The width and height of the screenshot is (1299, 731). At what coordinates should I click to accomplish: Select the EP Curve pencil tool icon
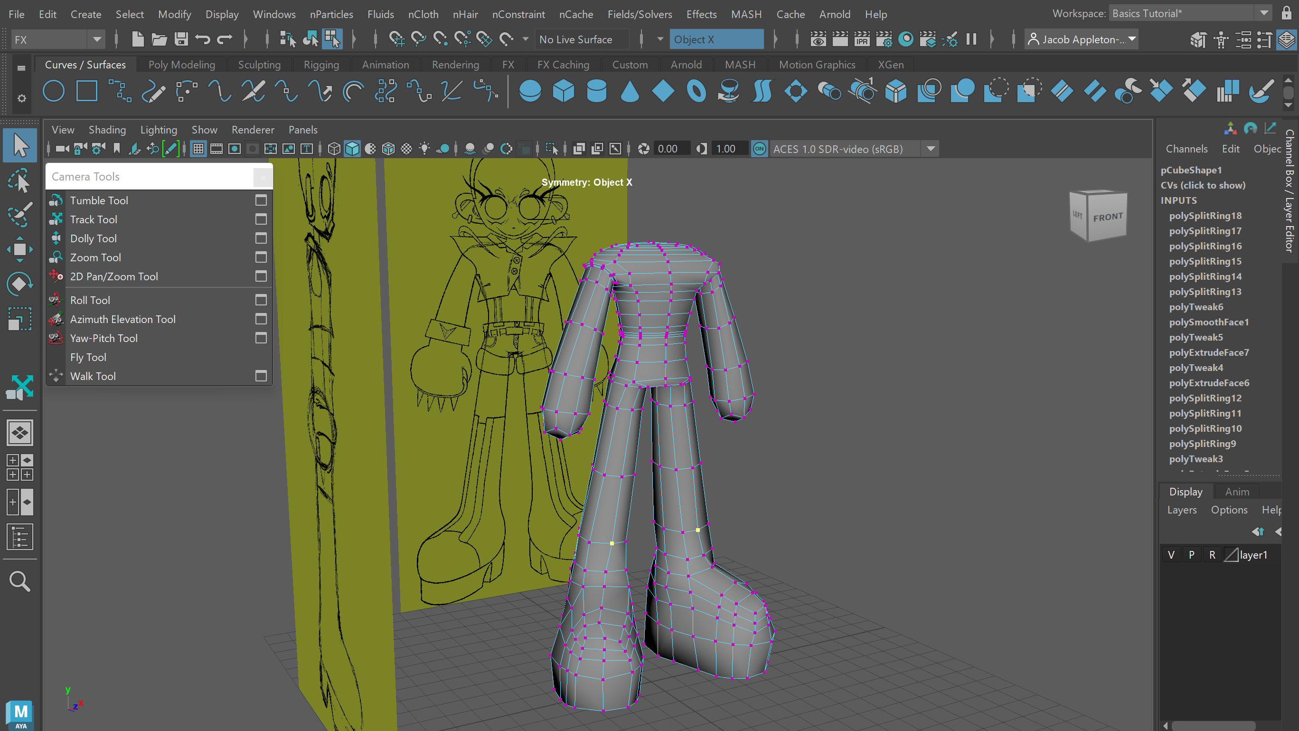153,91
